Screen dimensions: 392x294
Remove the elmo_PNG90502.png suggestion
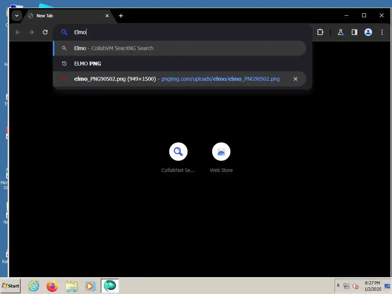[296, 79]
